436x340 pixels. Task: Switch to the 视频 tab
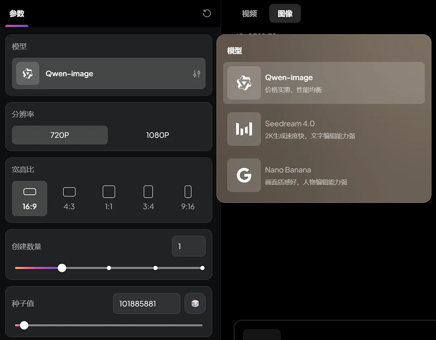[249, 13]
